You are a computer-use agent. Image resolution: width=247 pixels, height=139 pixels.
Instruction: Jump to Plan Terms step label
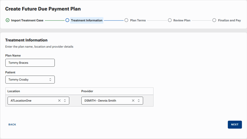point(138,20)
